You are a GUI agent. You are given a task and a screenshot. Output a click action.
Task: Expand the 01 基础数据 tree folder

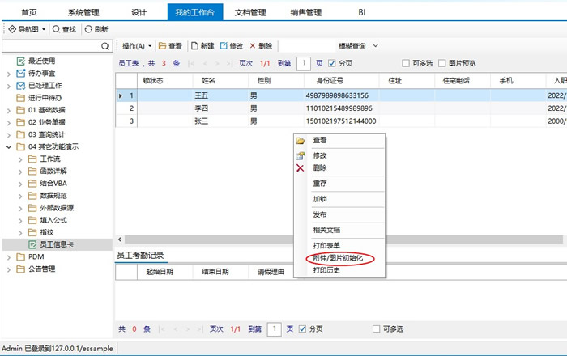pos(9,109)
